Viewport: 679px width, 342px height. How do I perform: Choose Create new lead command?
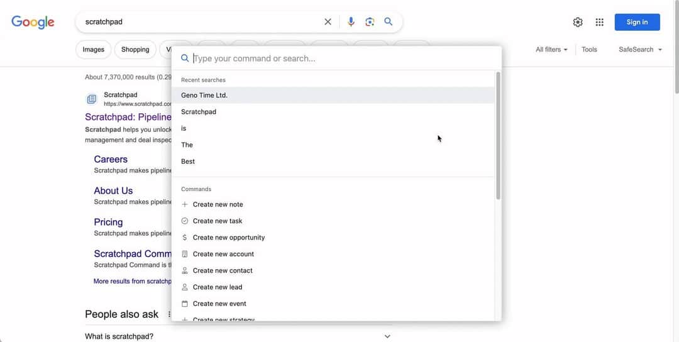pyautogui.click(x=333, y=287)
